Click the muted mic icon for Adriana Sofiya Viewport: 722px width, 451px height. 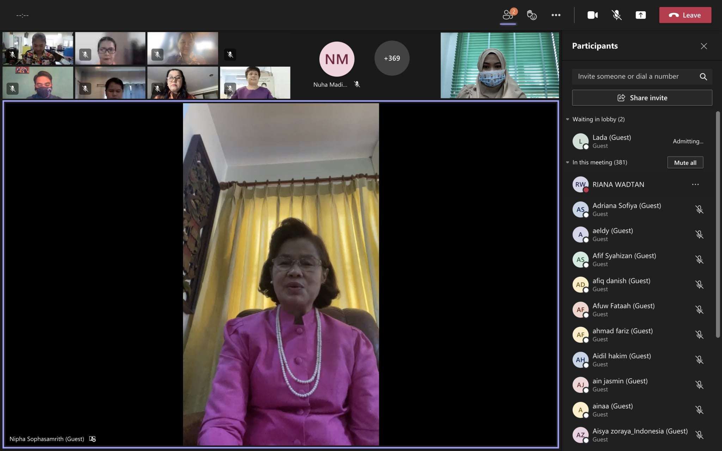(x=699, y=209)
